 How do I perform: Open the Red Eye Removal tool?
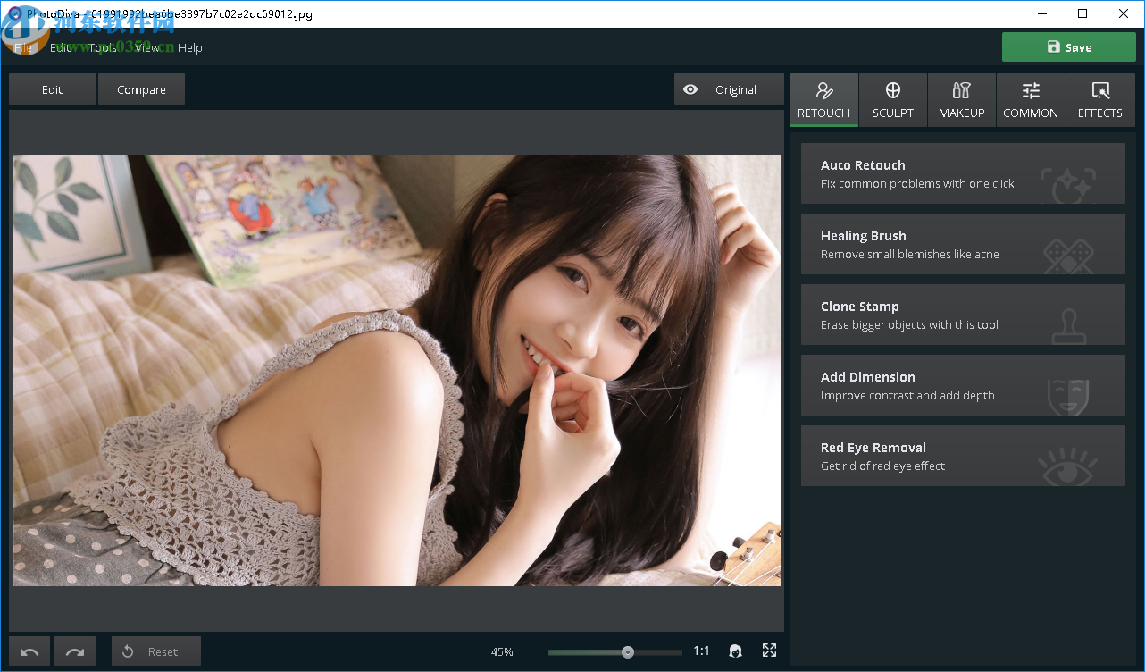(x=963, y=456)
